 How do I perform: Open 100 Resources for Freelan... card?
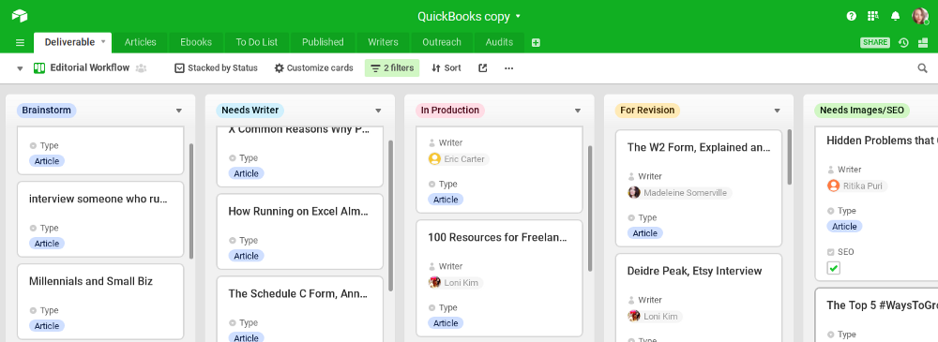[499, 278]
